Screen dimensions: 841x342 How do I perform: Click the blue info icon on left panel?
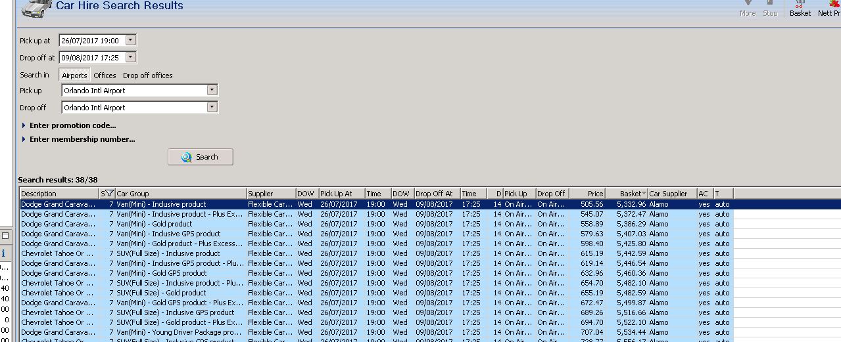pyautogui.click(x=3, y=253)
